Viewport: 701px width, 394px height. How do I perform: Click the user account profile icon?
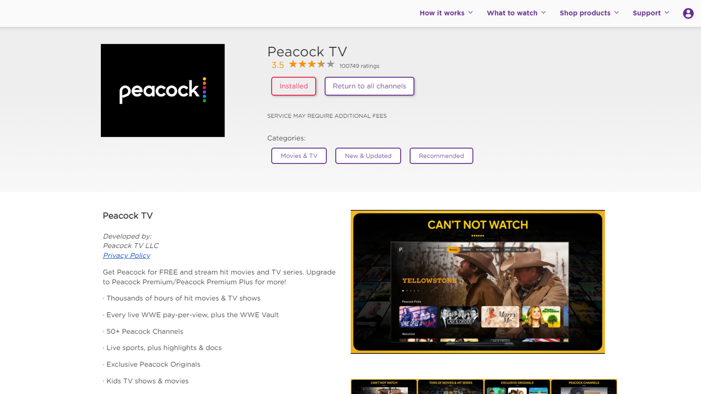click(688, 13)
